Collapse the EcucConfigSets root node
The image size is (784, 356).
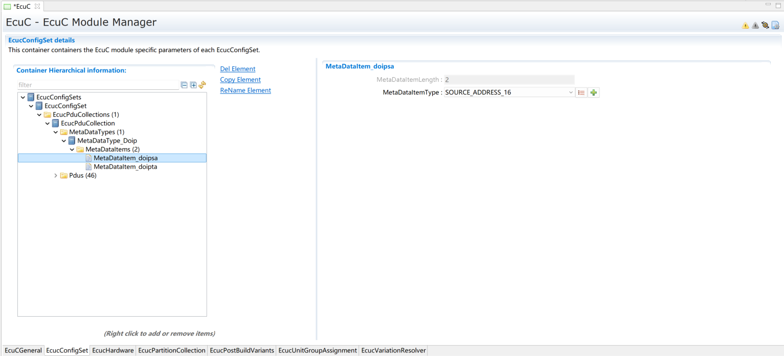point(23,98)
